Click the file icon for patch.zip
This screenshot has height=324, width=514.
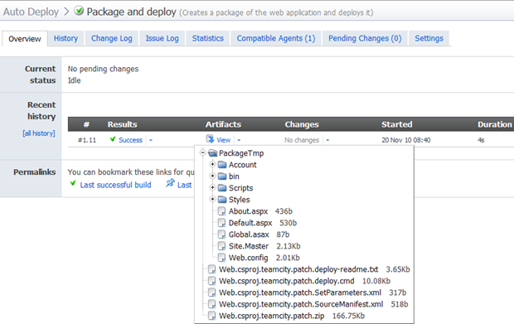click(x=212, y=316)
